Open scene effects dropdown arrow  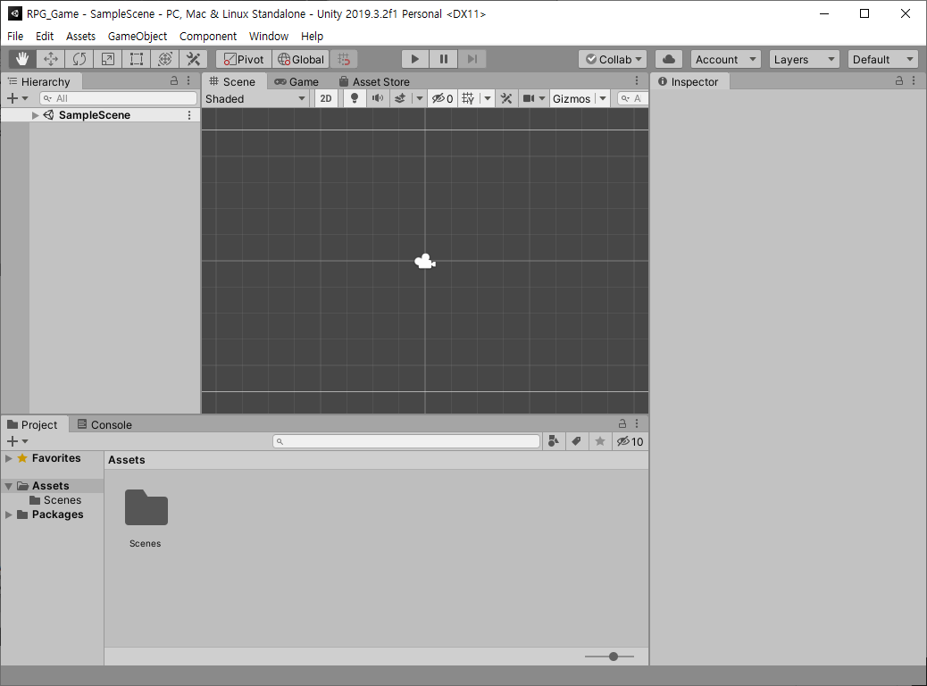pyautogui.click(x=419, y=99)
